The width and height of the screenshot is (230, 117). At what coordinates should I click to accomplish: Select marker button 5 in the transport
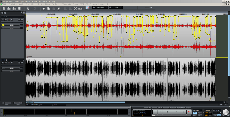[x=168, y=108]
